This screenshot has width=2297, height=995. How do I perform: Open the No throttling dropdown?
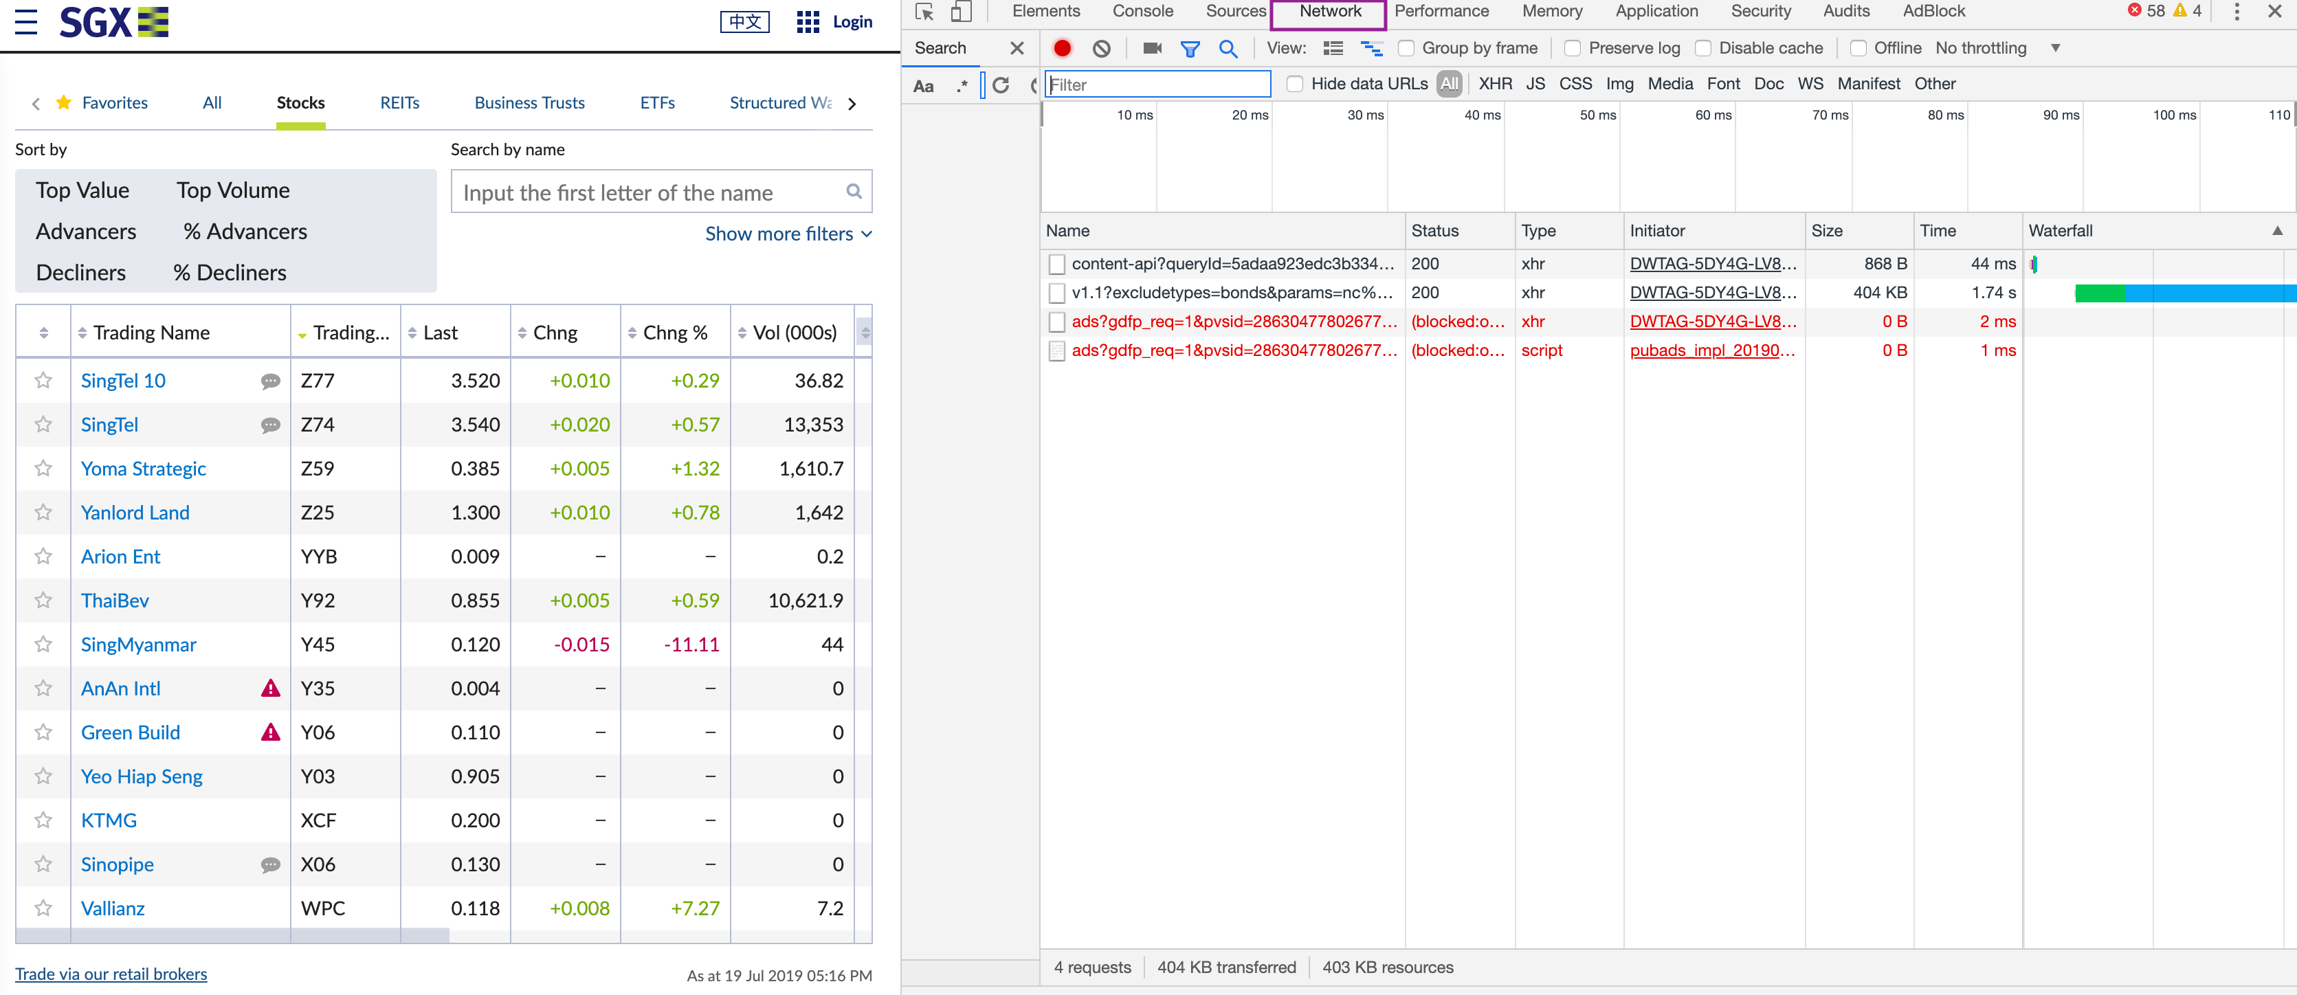pos(1997,48)
